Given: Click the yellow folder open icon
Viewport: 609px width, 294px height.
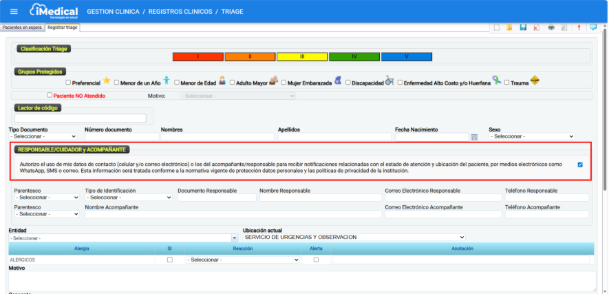Looking at the screenshot, I should (x=509, y=28).
